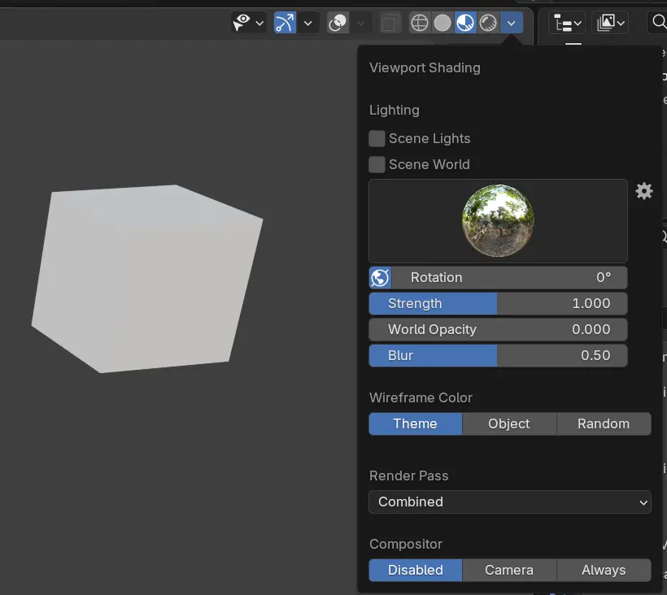Click the Strength slider
Screen dimensions: 667x595
498,303
